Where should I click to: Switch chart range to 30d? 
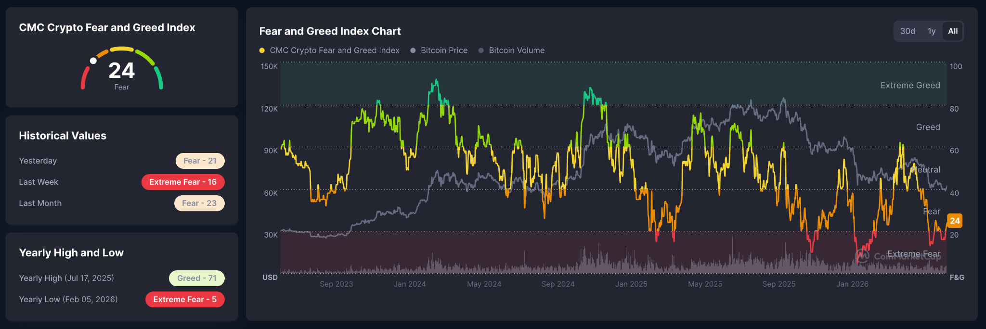click(x=908, y=31)
